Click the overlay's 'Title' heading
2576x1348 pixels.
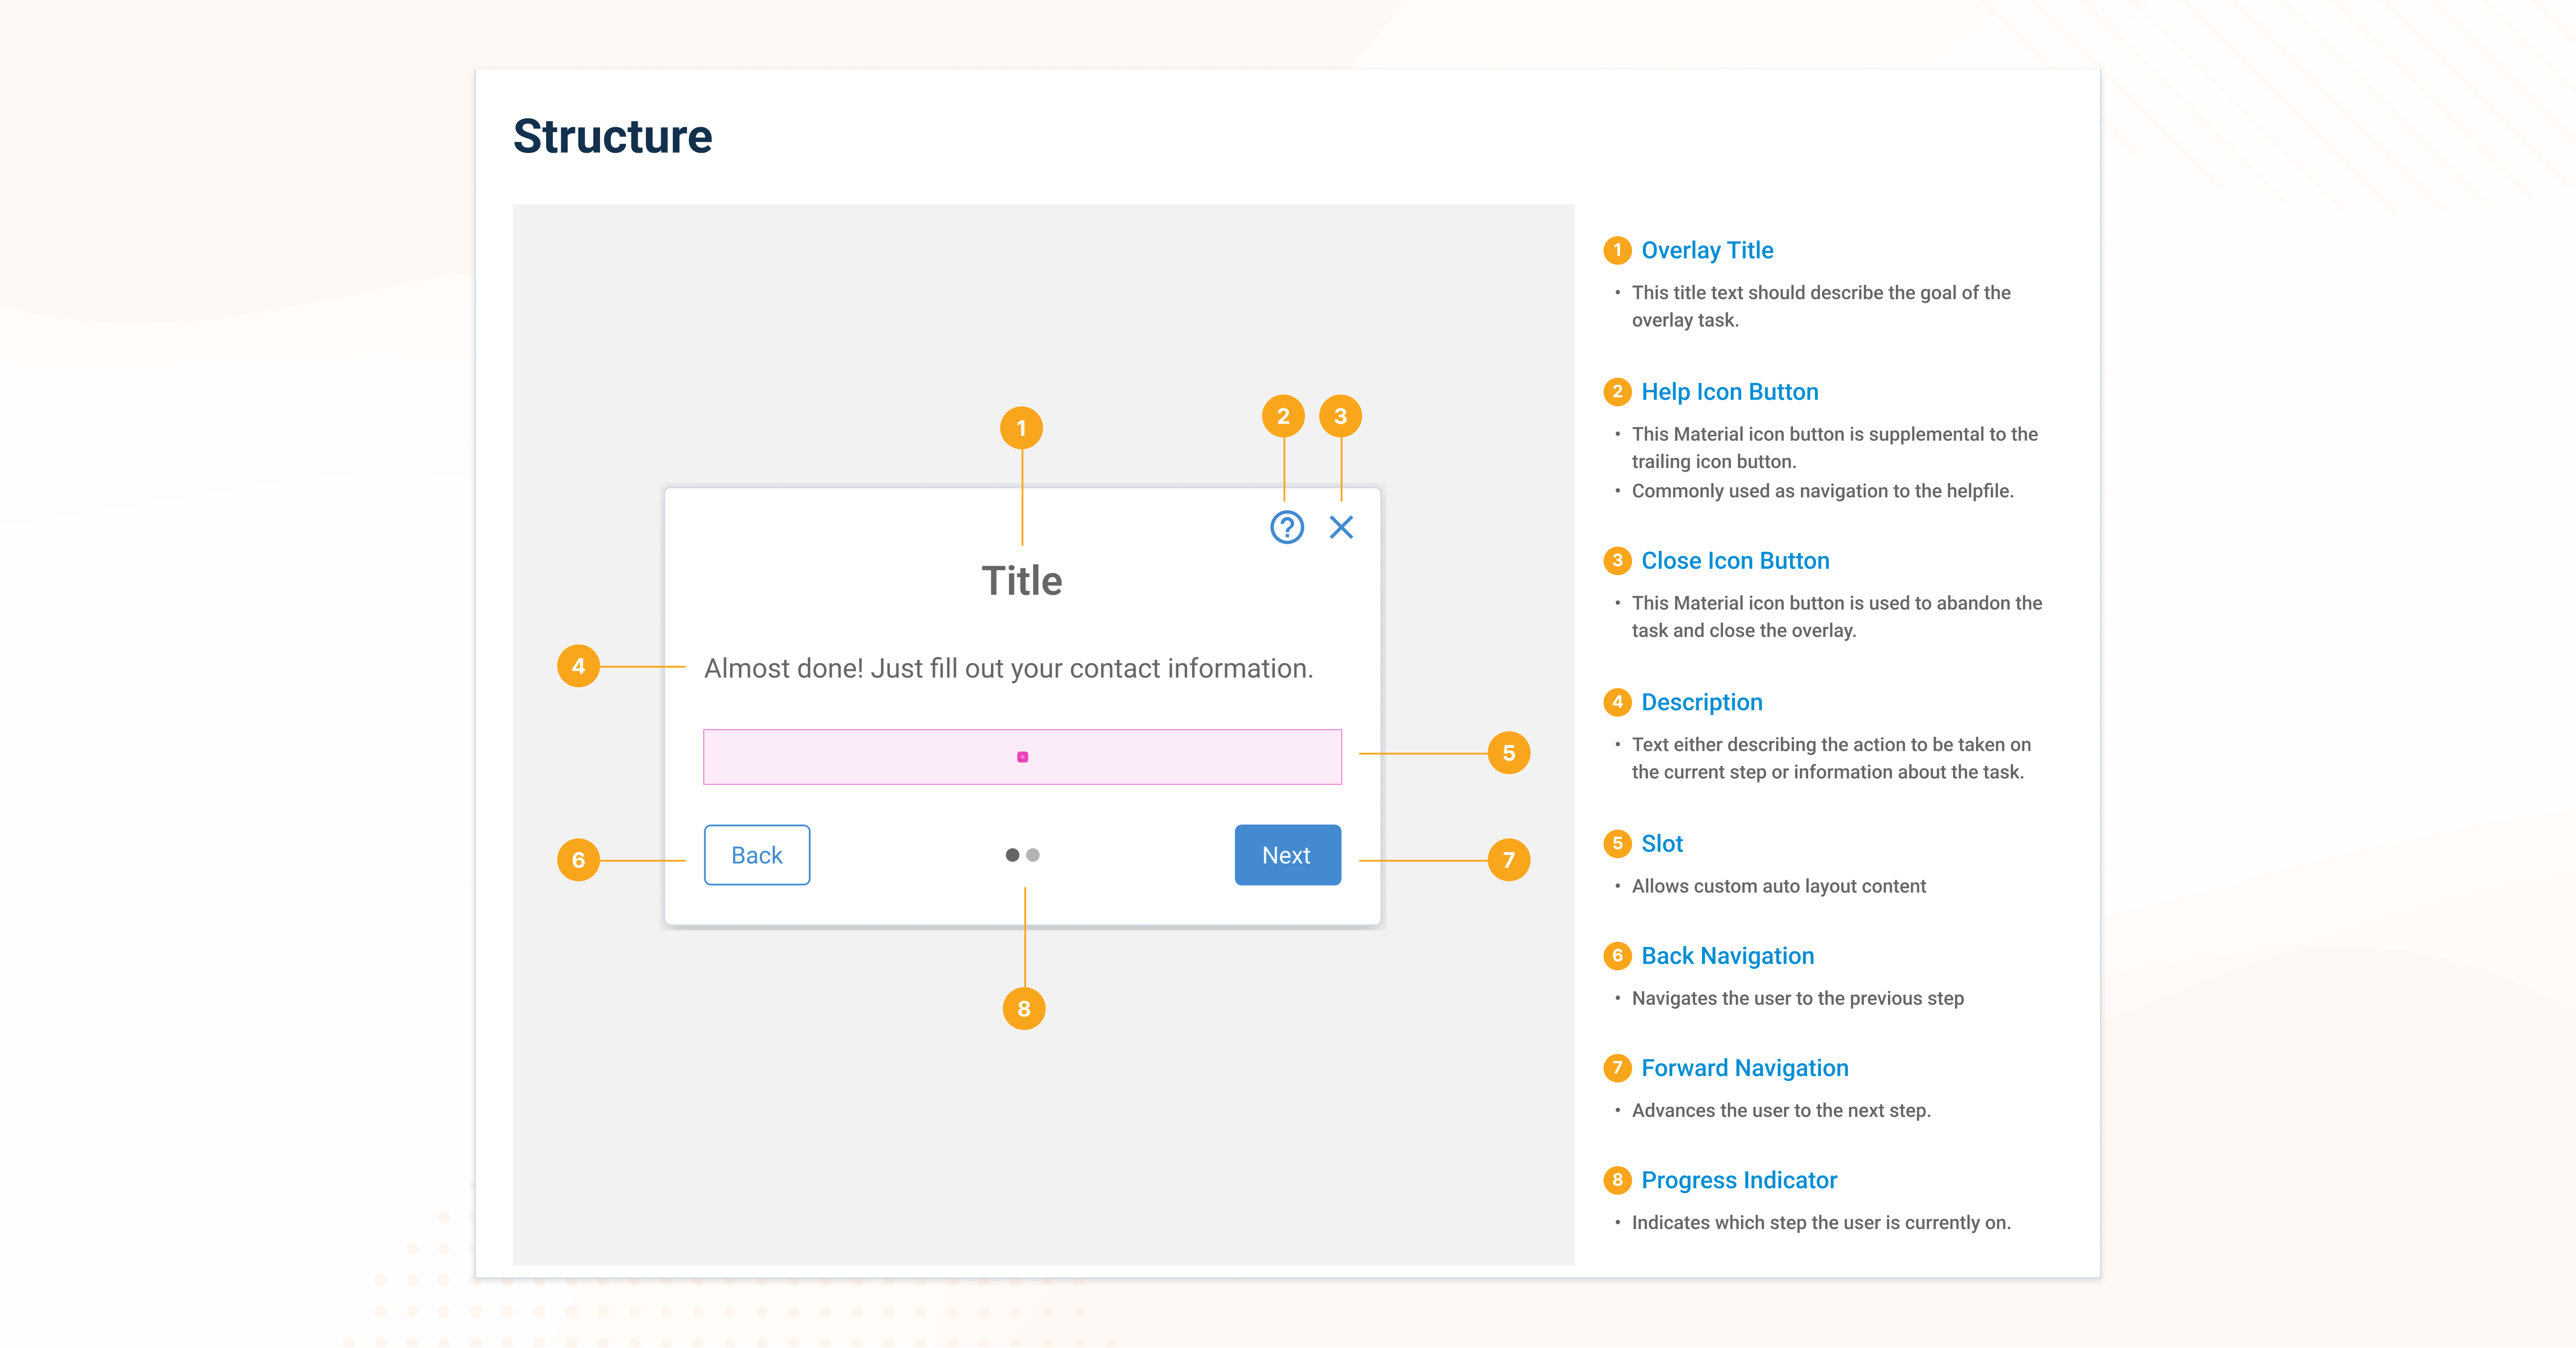tap(1022, 581)
